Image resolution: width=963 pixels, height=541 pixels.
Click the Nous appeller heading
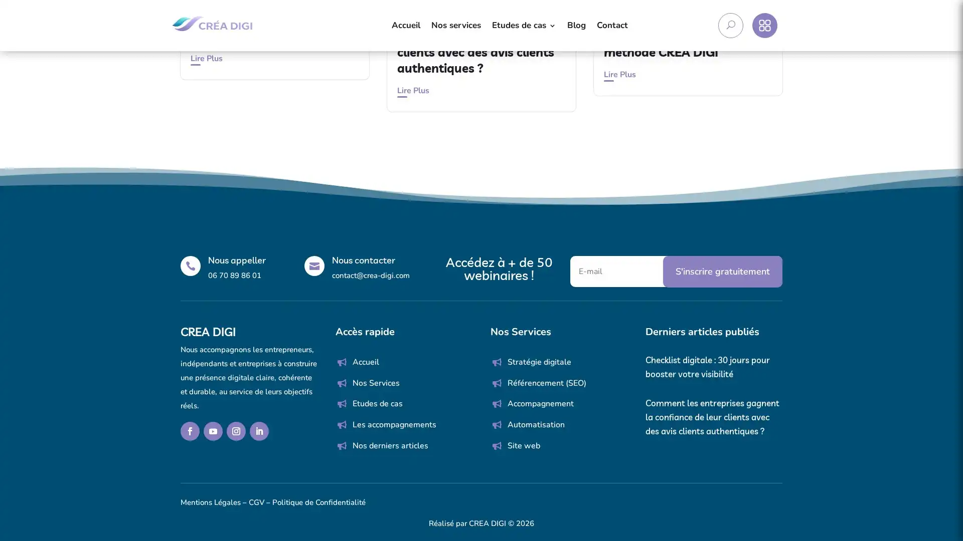[237, 260]
